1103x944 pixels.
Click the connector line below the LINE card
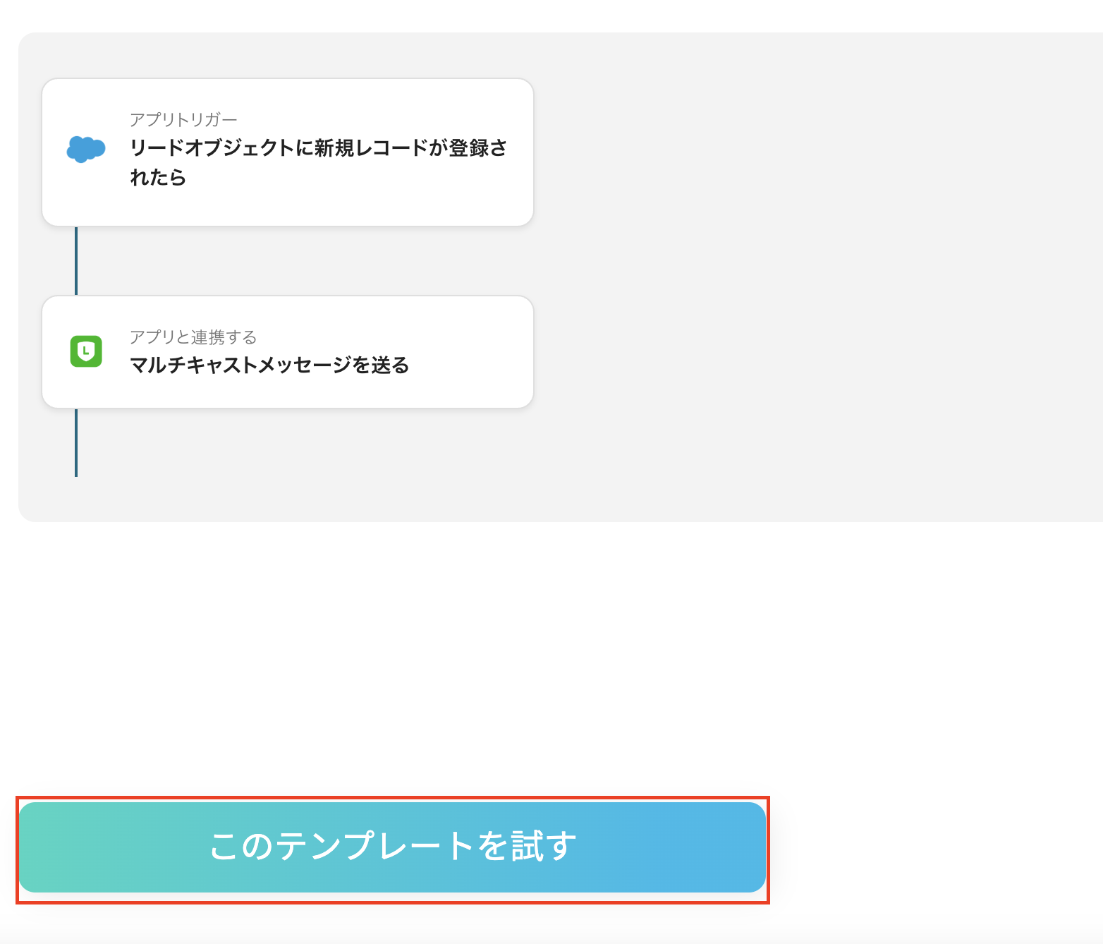click(x=76, y=443)
